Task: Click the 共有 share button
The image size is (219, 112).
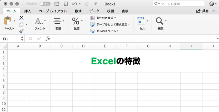Action: pos(202,11)
